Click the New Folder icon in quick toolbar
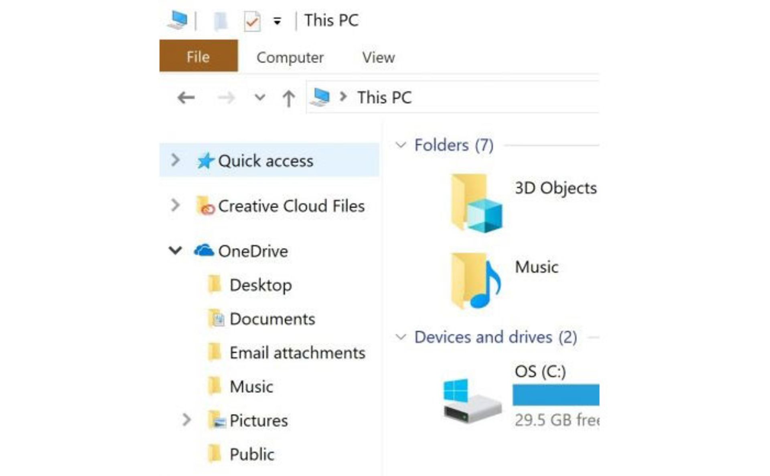This screenshot has height=476, width=770. (220, 21)
